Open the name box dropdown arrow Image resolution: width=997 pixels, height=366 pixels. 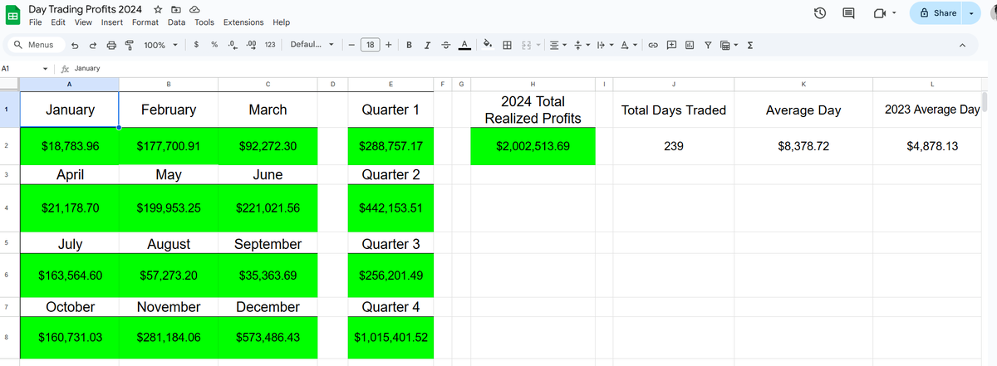tap(46, 69)
